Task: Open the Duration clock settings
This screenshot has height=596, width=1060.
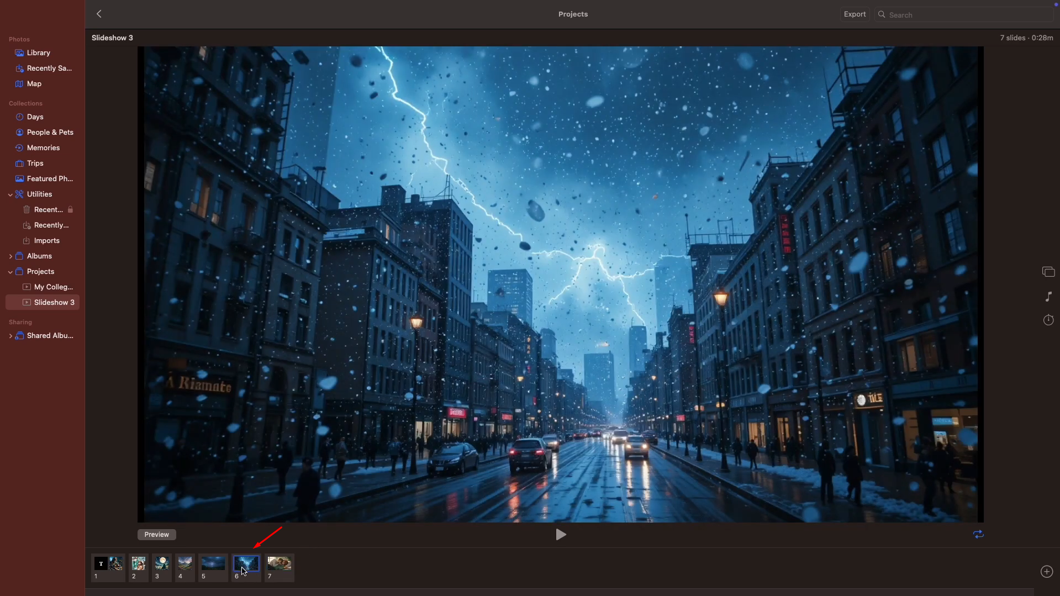Action: point(1048,320)
